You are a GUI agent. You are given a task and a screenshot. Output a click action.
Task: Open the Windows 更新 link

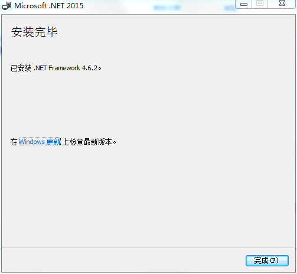pos(40,142)
